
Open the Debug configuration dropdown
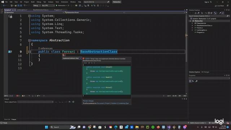[37, 6]
